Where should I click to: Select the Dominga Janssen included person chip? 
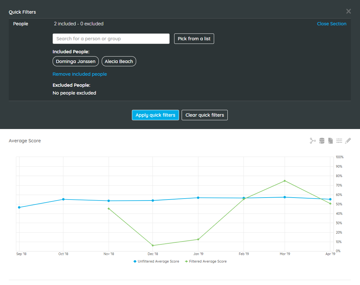pyautogui.click(x=75, y=61)
